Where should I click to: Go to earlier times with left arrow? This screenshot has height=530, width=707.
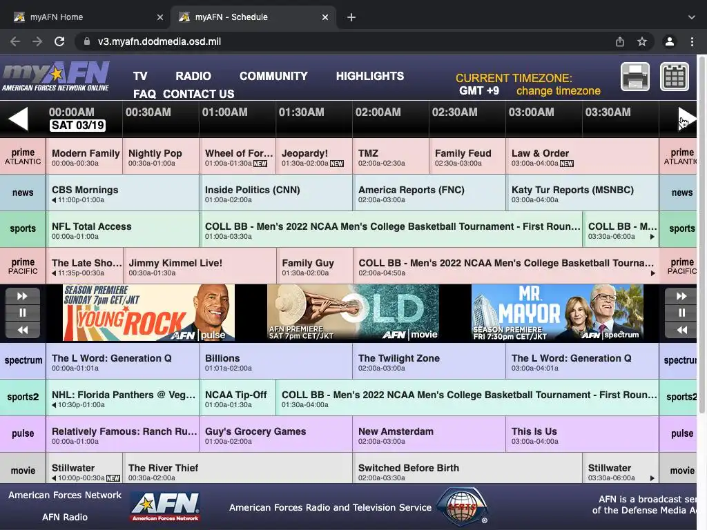[19, 119]
